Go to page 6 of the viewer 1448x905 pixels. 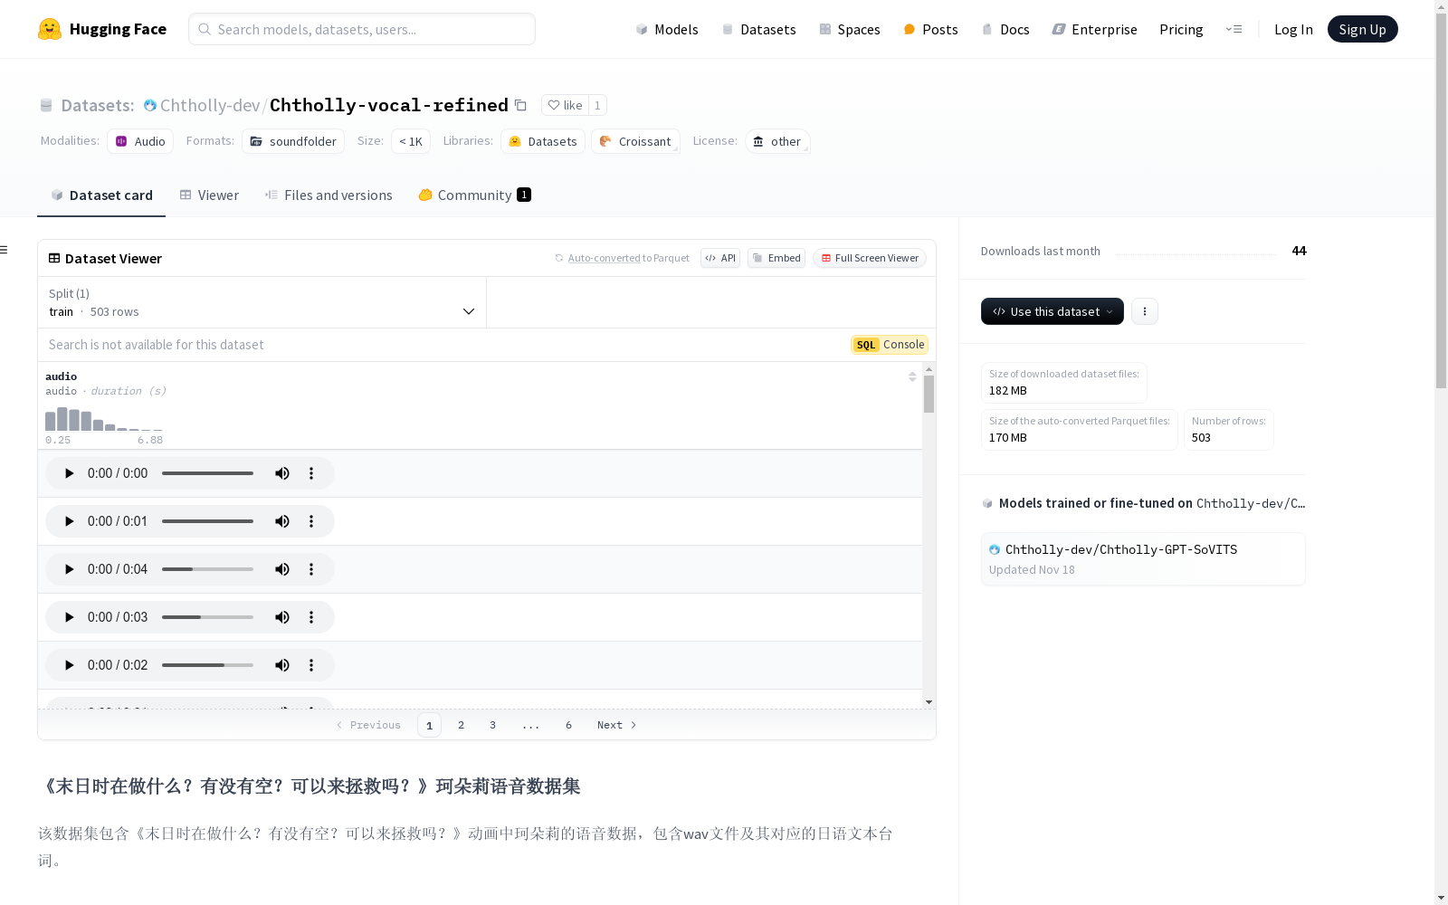(x=568, y=725)
